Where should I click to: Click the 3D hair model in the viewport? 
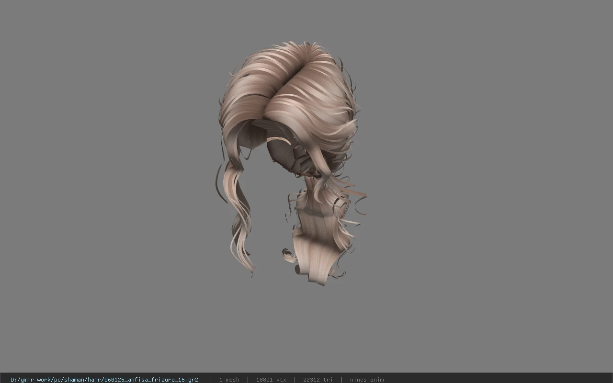click(291, 163)
